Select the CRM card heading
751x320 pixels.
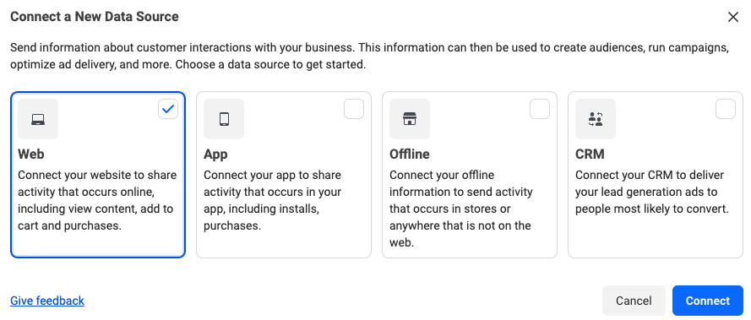pos(590,155)
